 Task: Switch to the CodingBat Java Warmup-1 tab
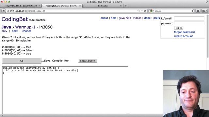62,6
